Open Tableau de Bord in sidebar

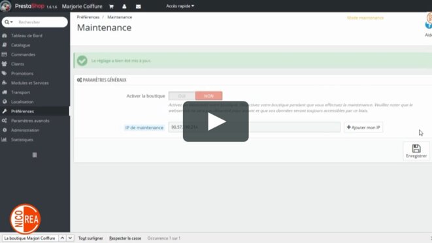[27, 35]
